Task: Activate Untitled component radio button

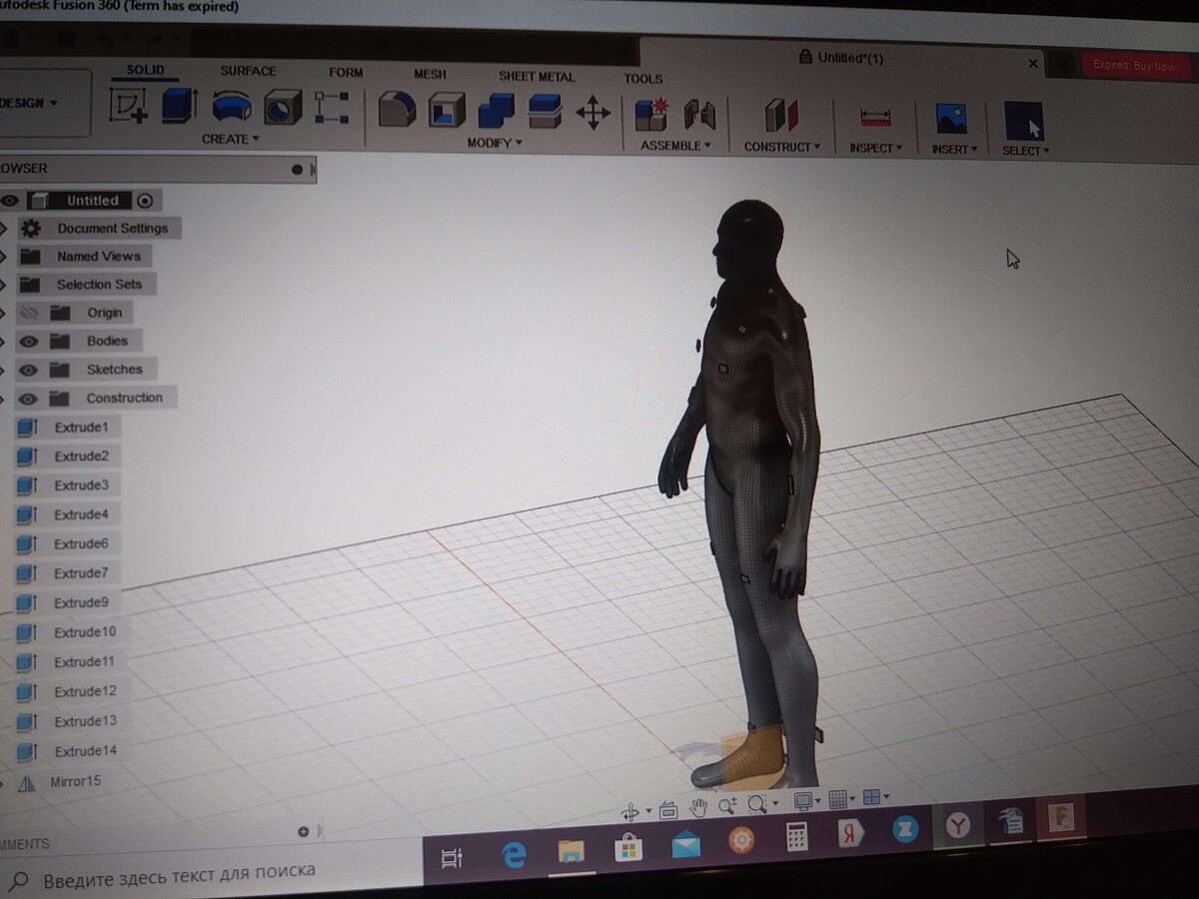Action: [145, 200]
